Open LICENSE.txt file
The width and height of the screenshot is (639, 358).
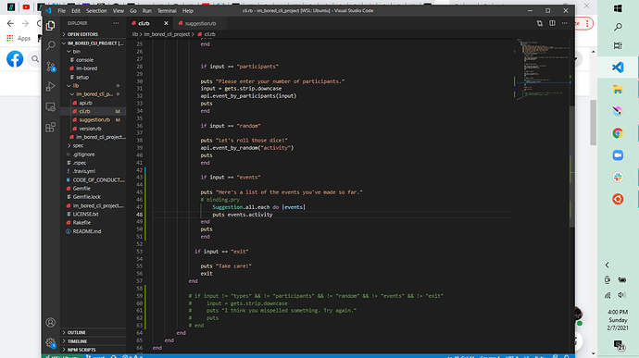94,214
